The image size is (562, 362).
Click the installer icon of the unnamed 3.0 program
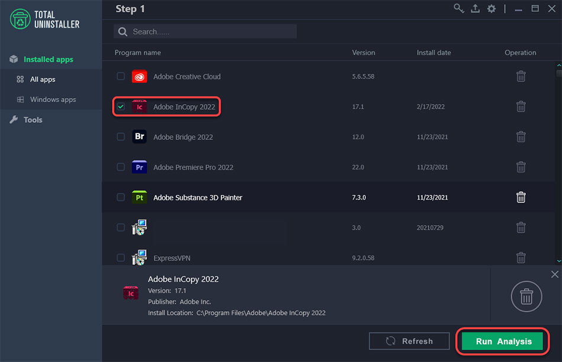(x=140, y=227)
